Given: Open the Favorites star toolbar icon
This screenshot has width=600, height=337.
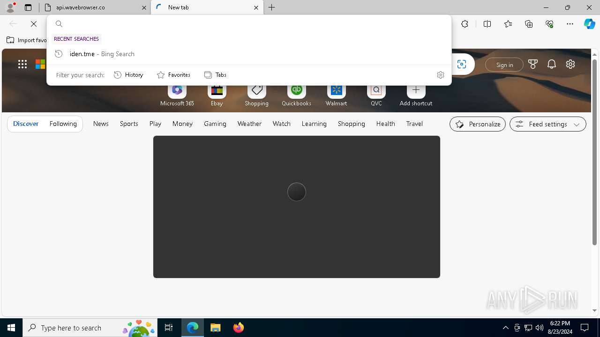Looking at the screenshot, I should pyautogui.click(x=508, y=24).
